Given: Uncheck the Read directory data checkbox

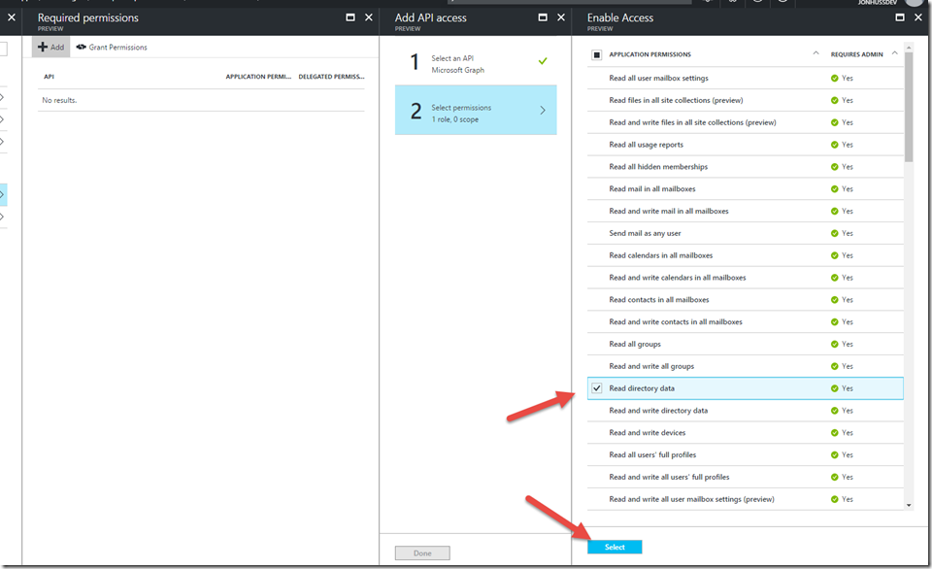Looking at the screenshot, I should (x=597, y=388).
